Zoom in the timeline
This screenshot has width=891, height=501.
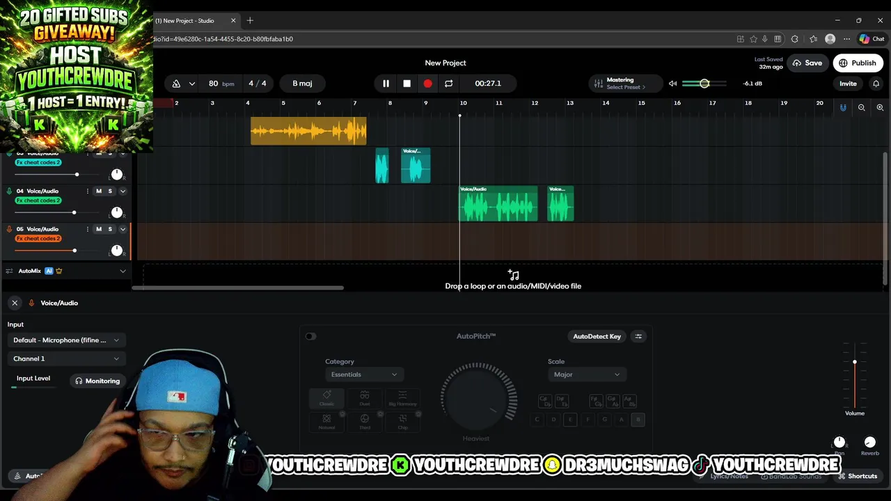point(880,107)
